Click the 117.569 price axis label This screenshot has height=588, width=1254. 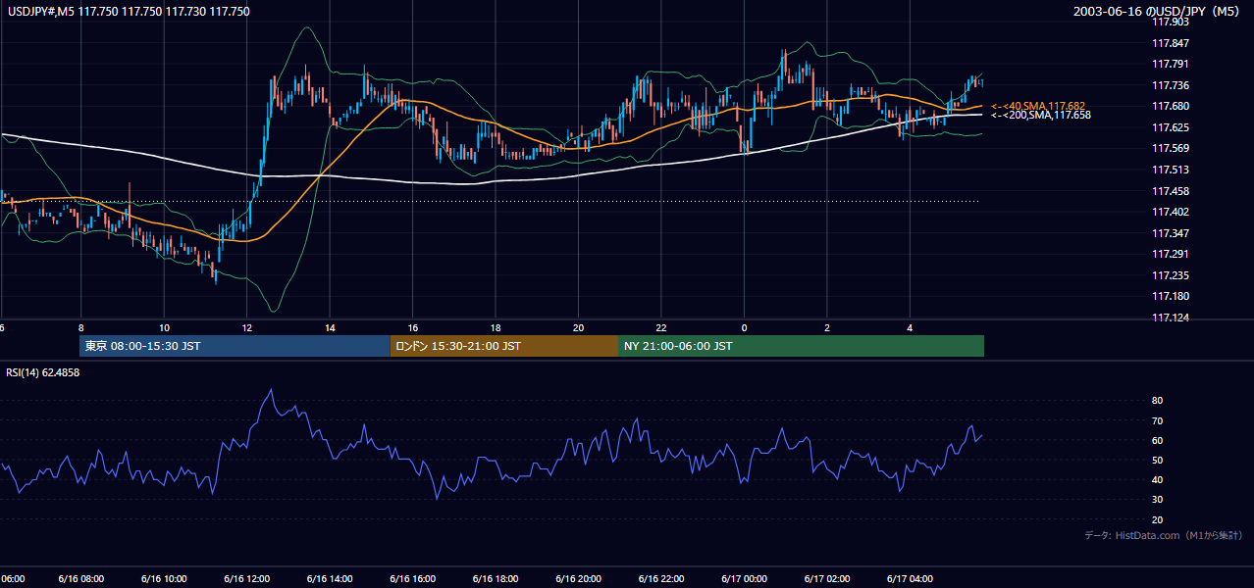(1170, 149)
